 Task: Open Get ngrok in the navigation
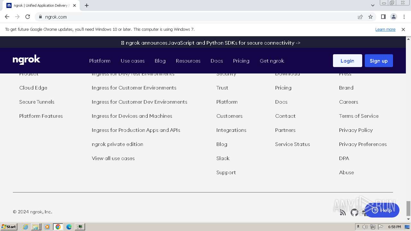point(272,61)
